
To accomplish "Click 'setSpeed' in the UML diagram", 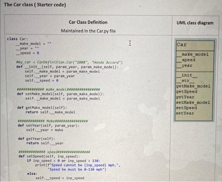I will pos(186,108).
